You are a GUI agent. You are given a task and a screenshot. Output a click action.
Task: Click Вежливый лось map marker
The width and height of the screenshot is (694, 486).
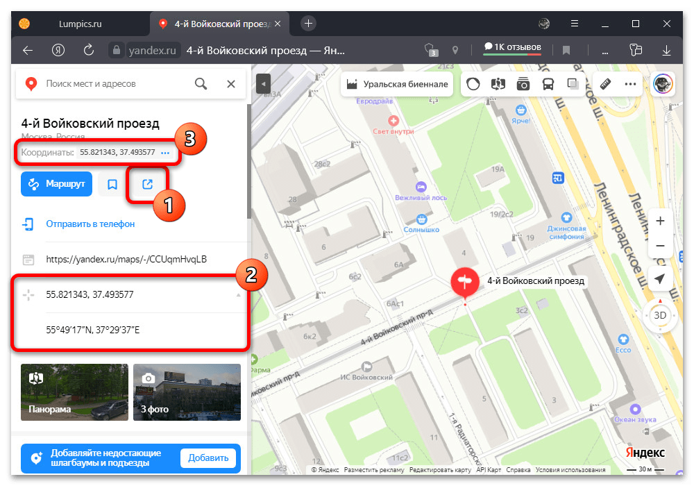421,187
